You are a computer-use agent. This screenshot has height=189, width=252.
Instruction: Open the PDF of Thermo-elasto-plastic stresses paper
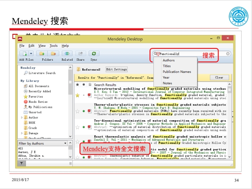click(89, 111)
